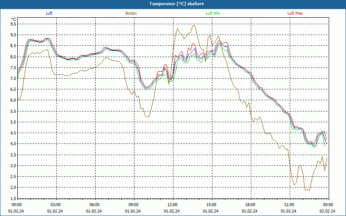Screen dimensions: 346x216
Task: Click the 03:00 time axis label
Action: coord(57,205)
